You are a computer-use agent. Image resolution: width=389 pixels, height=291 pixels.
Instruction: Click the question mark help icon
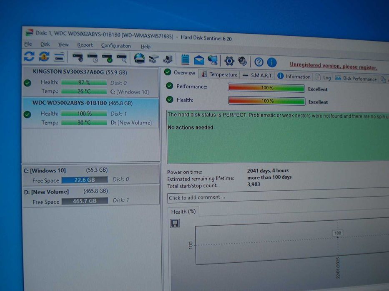coord(259,62)
